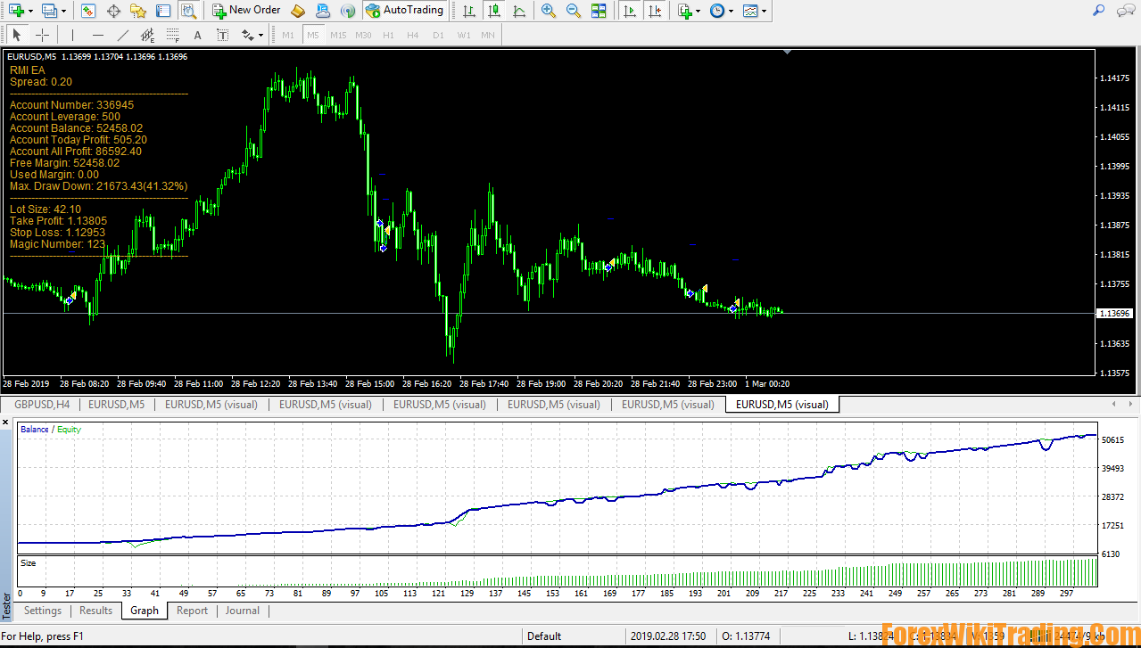Switch timeframe to D1
The width and height of the screenshot is (1141, 648).
438,35
